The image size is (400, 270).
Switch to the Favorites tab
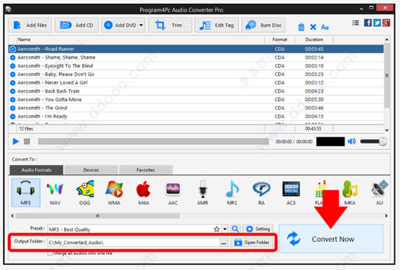coord(145,170)
